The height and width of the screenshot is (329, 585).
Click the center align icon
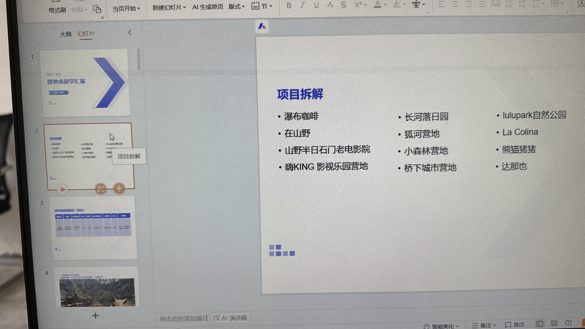coord(455,4)
